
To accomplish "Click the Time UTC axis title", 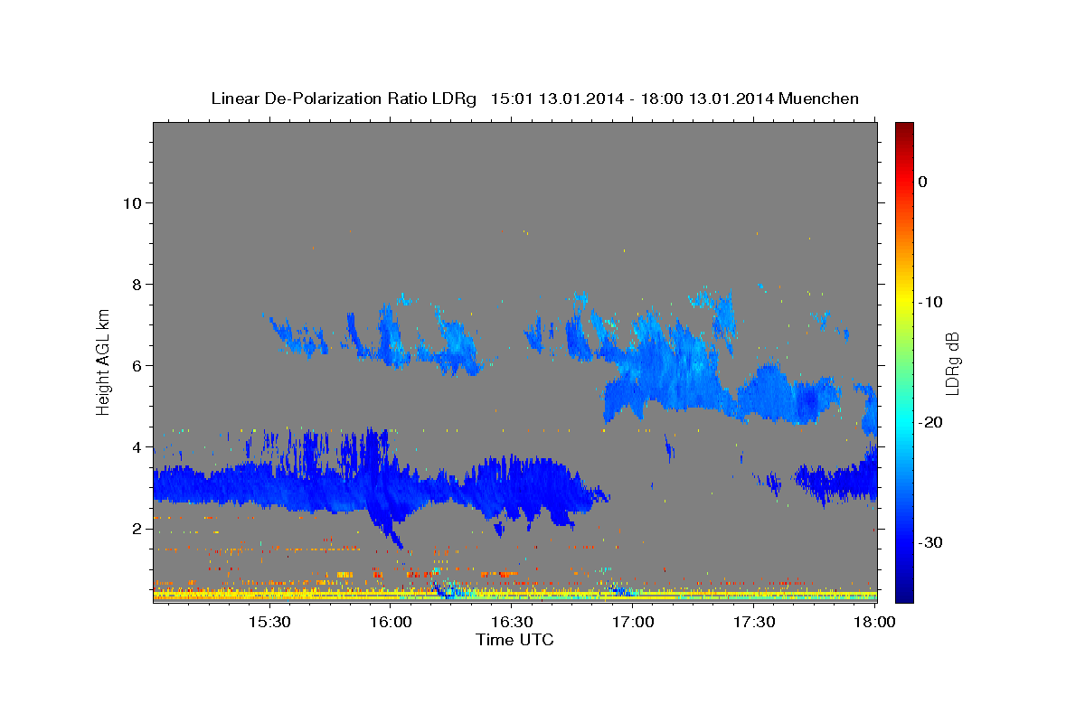I will point(514,640).
